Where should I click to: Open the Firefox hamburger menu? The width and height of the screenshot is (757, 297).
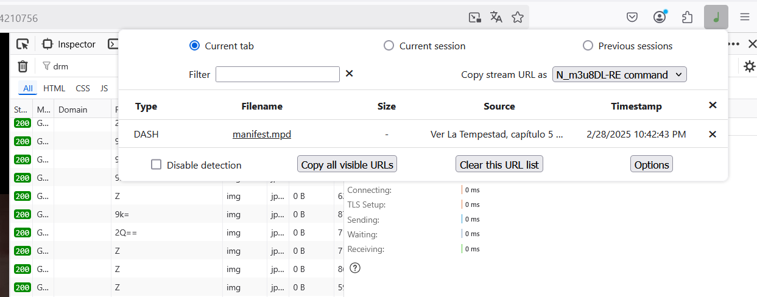[x=744, y=17]
